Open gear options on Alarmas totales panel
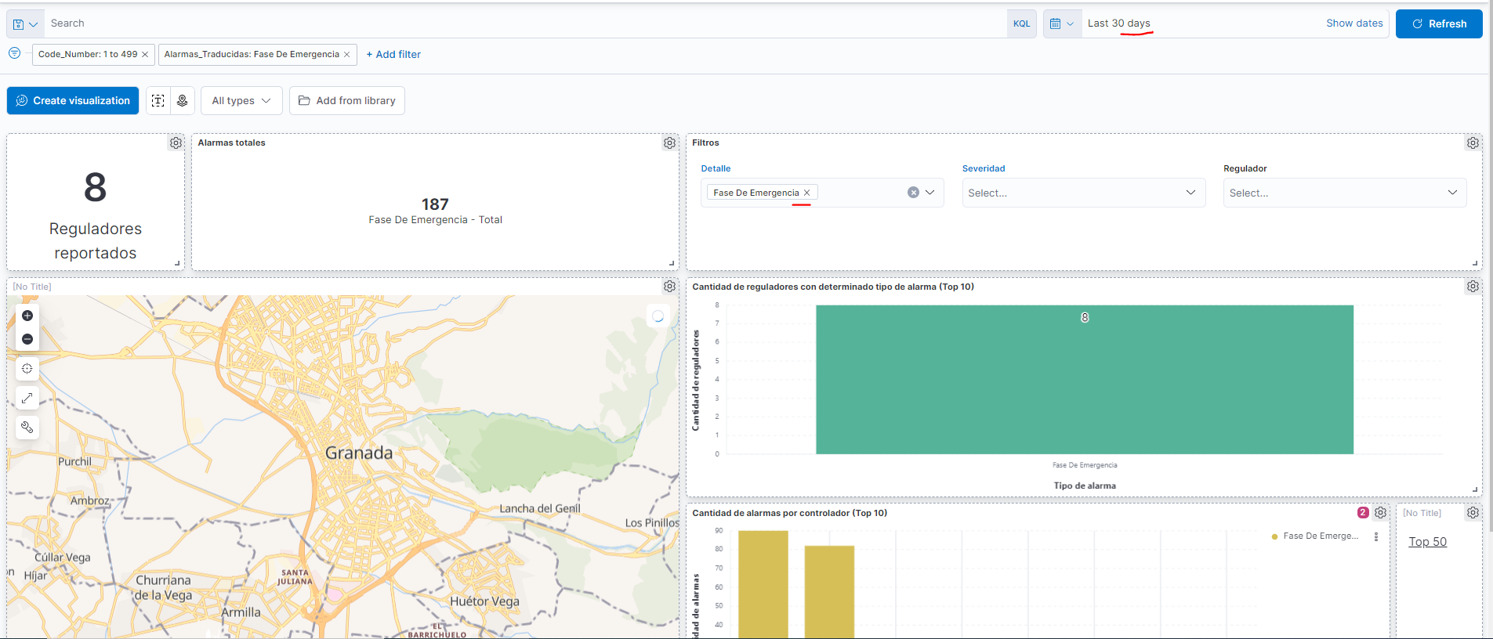This screenshot has width=1493, height=639. (x=669, y=143)
